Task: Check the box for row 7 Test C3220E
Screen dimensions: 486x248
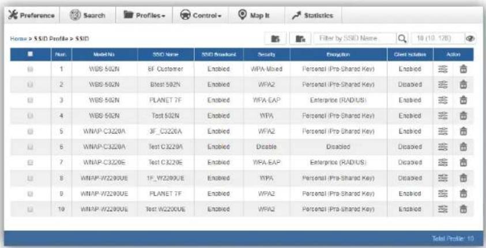Action: (31, 162)
